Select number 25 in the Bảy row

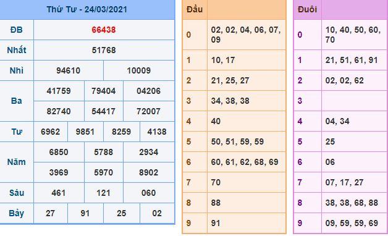tap(122, 213)
